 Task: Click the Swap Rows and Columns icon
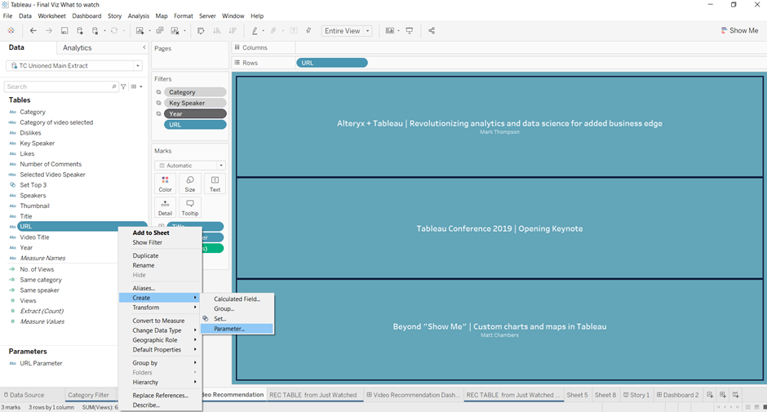point(201,31)
